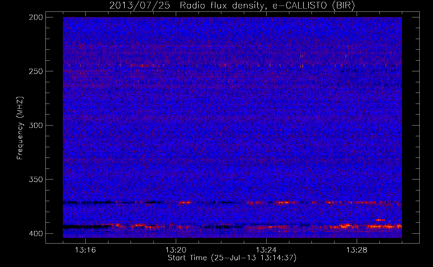
Task: Click the 200 frequency tick label
Action: point(36,17)
